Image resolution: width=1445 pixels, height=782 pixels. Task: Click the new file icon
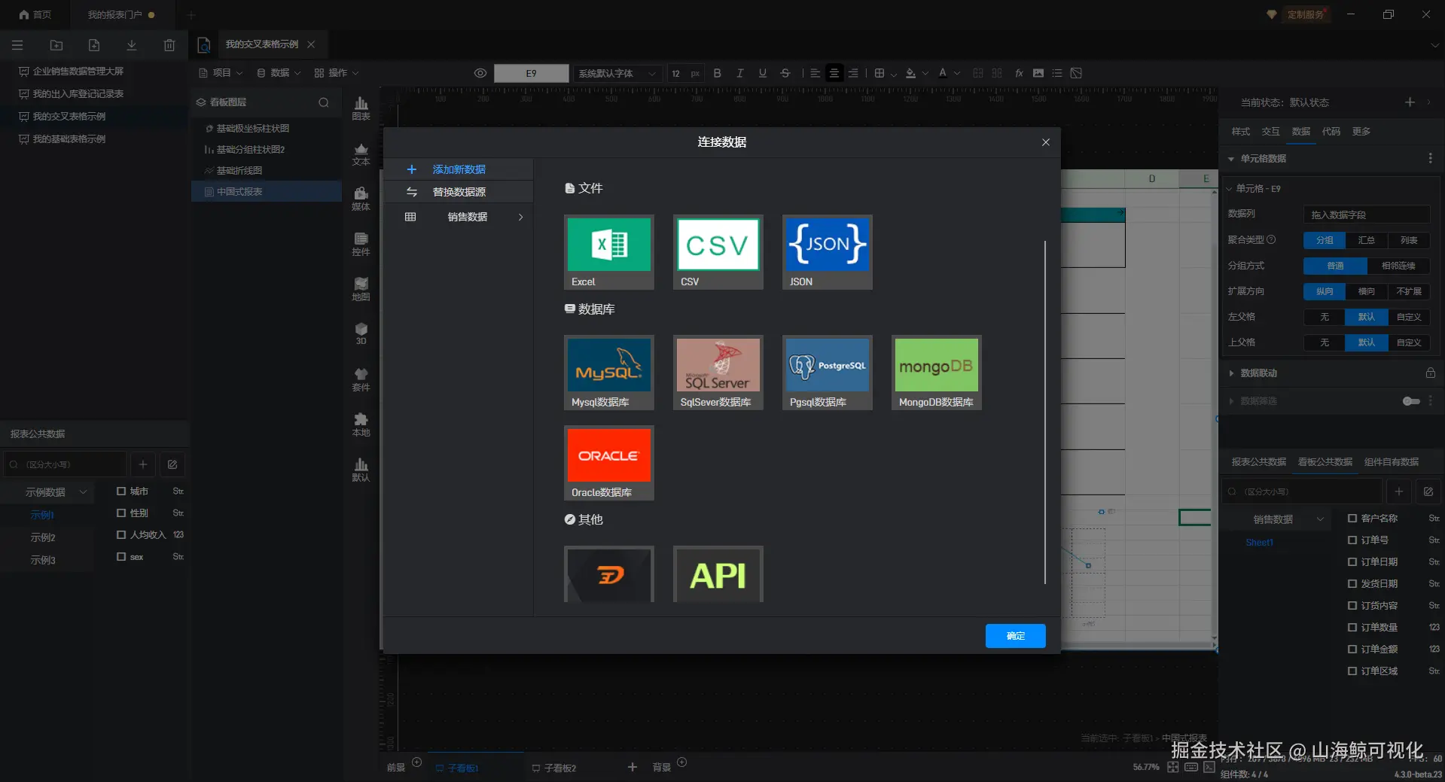pyautogui.click(x=94, y=45)
